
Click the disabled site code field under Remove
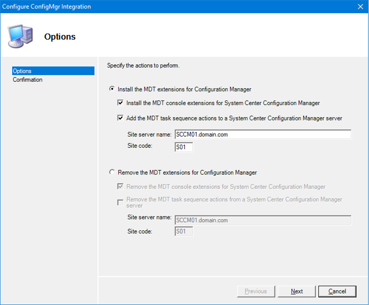pyautogui.click(x=184, y=231)
